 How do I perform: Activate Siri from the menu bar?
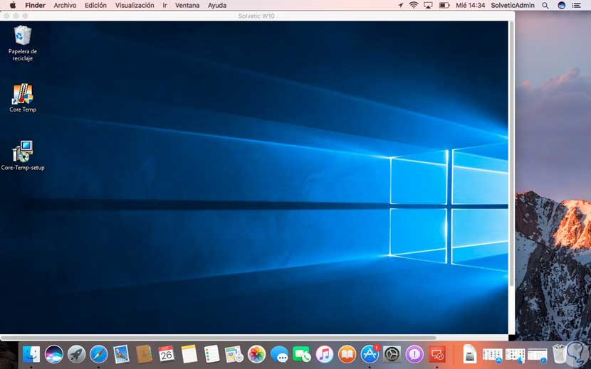[x=562, y=5]
